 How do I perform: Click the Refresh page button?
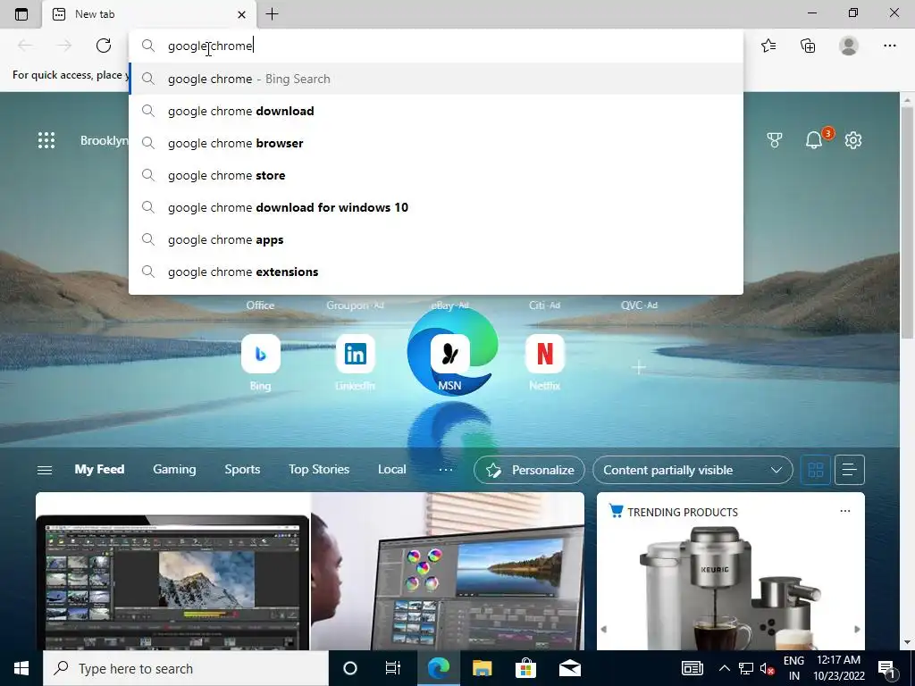click(104, 46)
